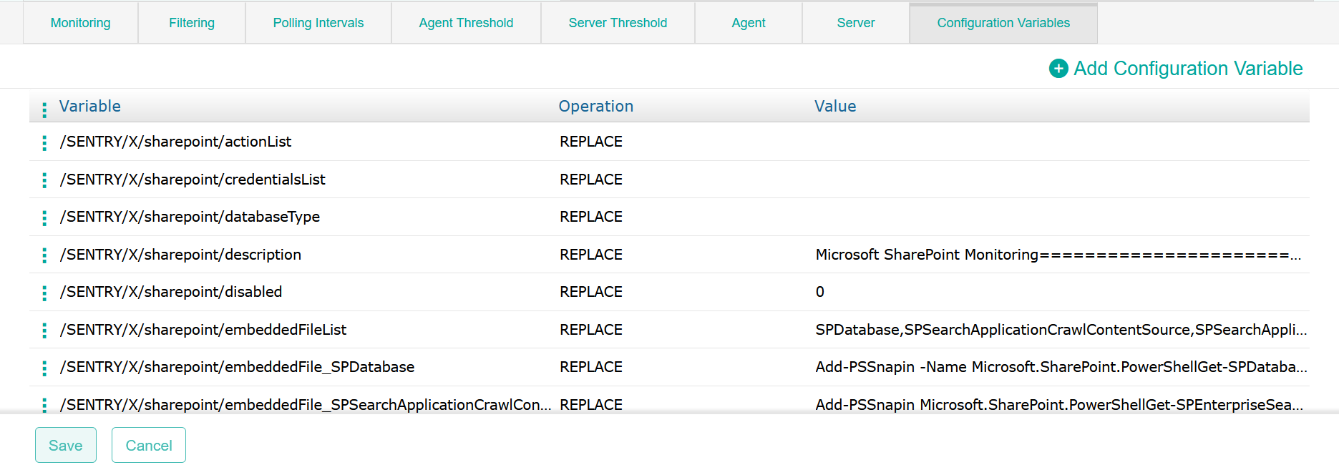The image size is (1339, 470).
Task: Switch to the Agent tab
Action: (749, 23)
